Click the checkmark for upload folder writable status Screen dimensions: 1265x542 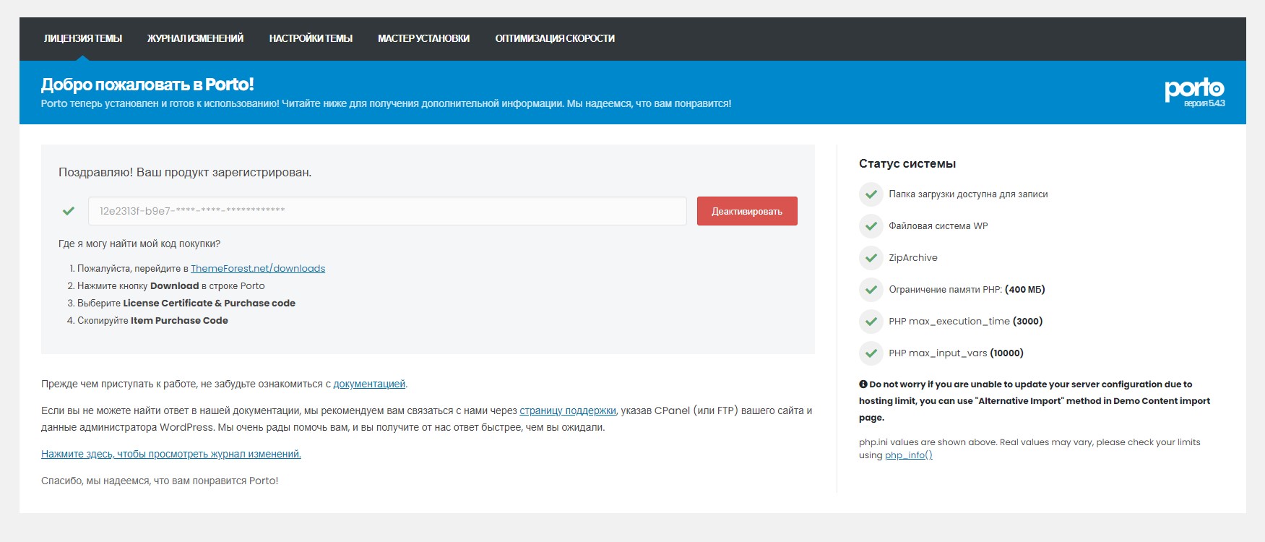871,194
